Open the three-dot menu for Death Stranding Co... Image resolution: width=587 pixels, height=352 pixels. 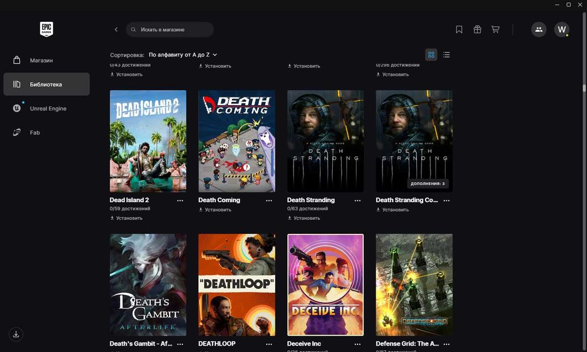(446, 200)
